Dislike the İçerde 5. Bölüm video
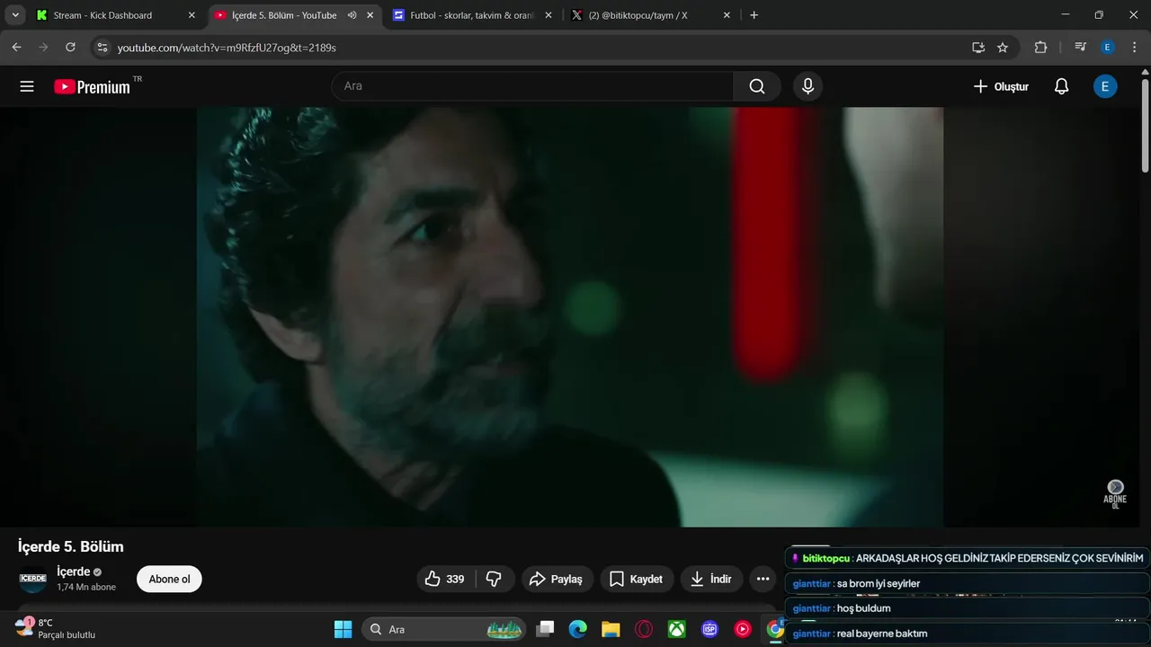 click(x=495, y=579)
